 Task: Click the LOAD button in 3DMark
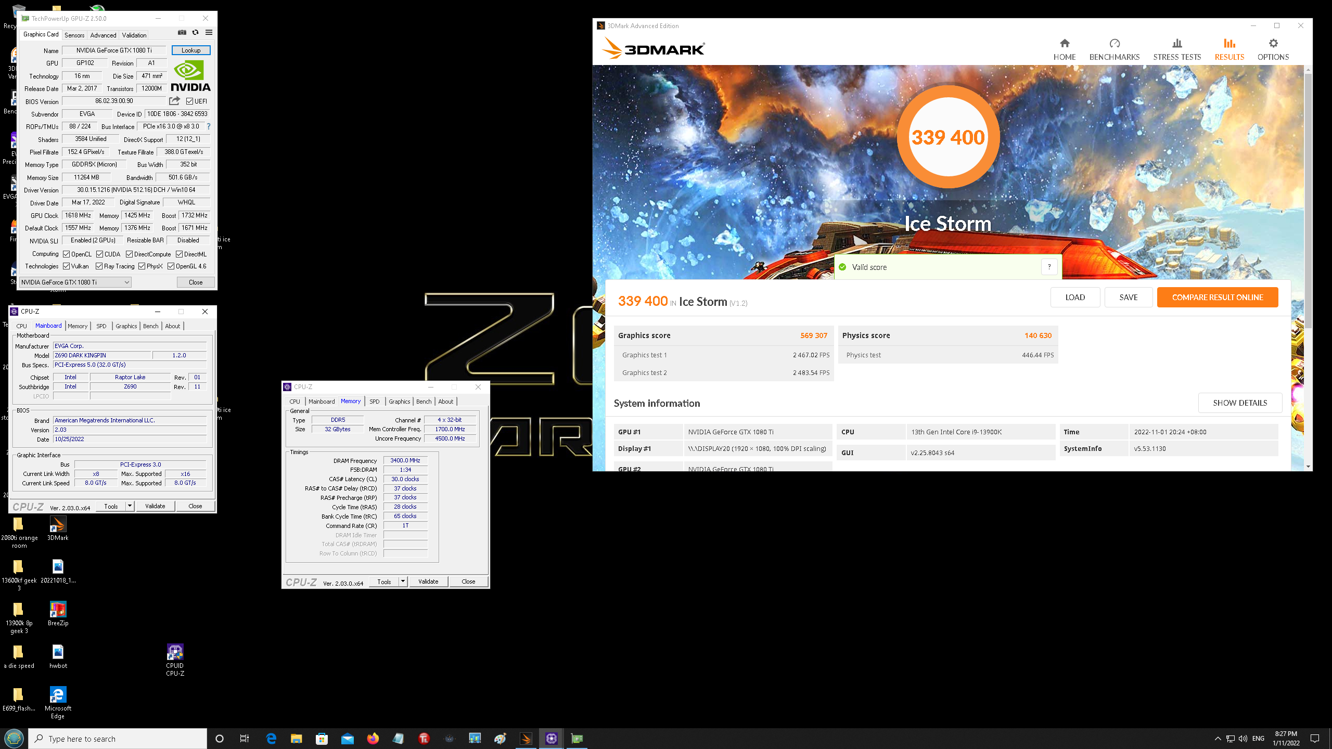1075,298
